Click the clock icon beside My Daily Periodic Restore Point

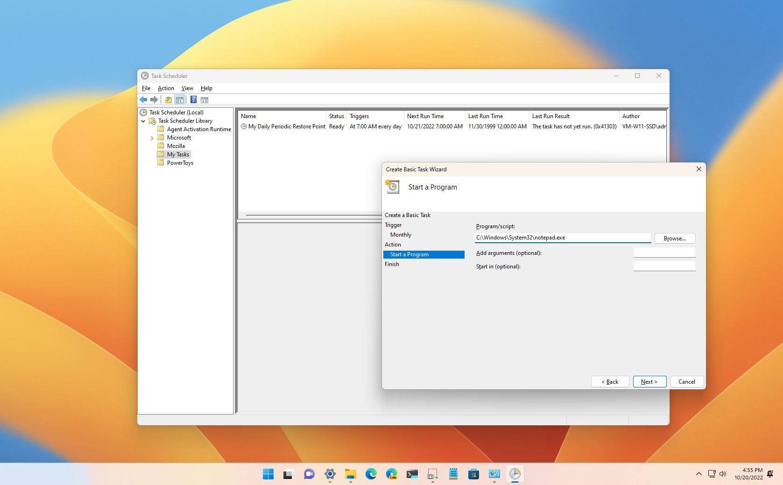(x=243, y=126)
